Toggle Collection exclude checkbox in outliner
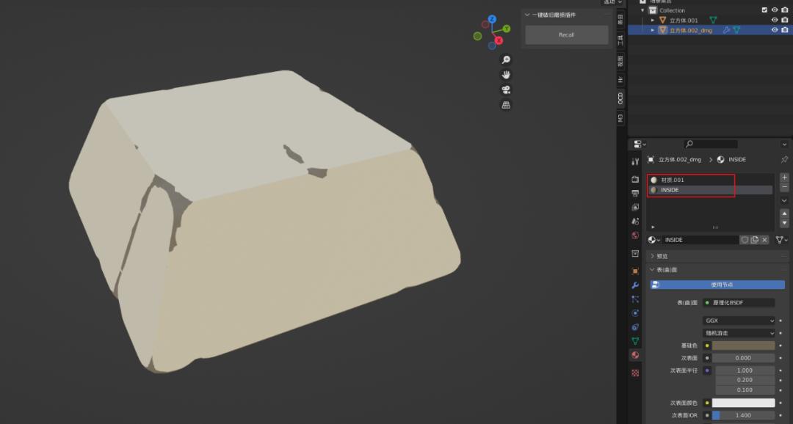Image resolution: width=793 pixels, height=424 pixels. (x=764, y=10)
